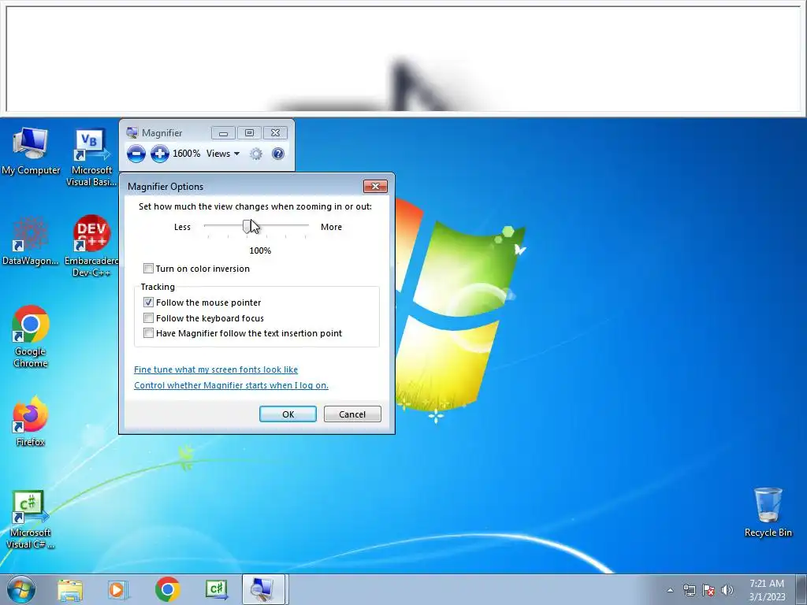Click the volume speaker tray icon
807x605 pixels.
727,590
